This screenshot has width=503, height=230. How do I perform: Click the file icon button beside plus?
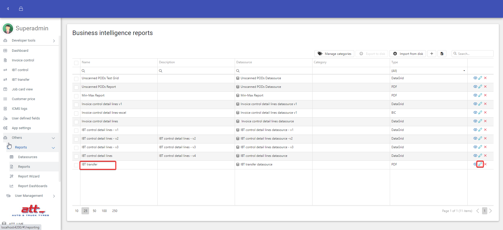tap(442, 54)
